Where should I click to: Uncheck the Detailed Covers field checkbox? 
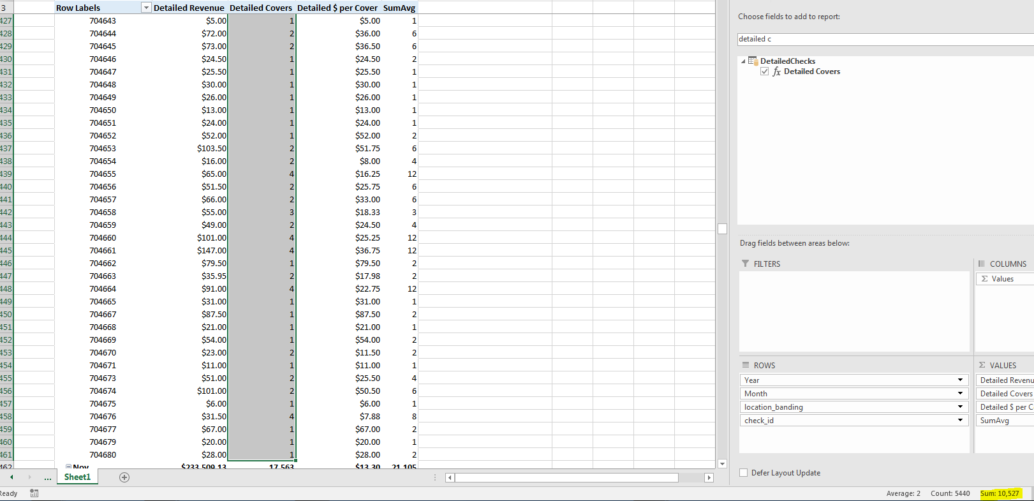pyautogui.click(x=764, y=71)
